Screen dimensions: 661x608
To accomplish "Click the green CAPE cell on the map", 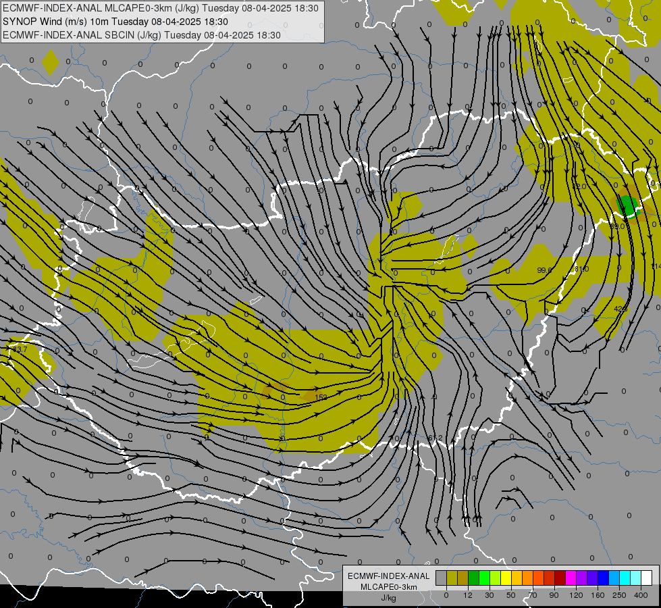I will point(628,206).
